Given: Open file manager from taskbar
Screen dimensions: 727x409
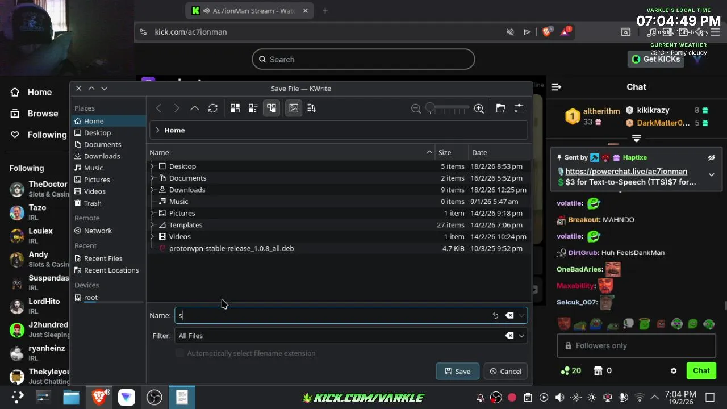Looking at the screenshot, I should pyautogui.click(x=71, y=397).
